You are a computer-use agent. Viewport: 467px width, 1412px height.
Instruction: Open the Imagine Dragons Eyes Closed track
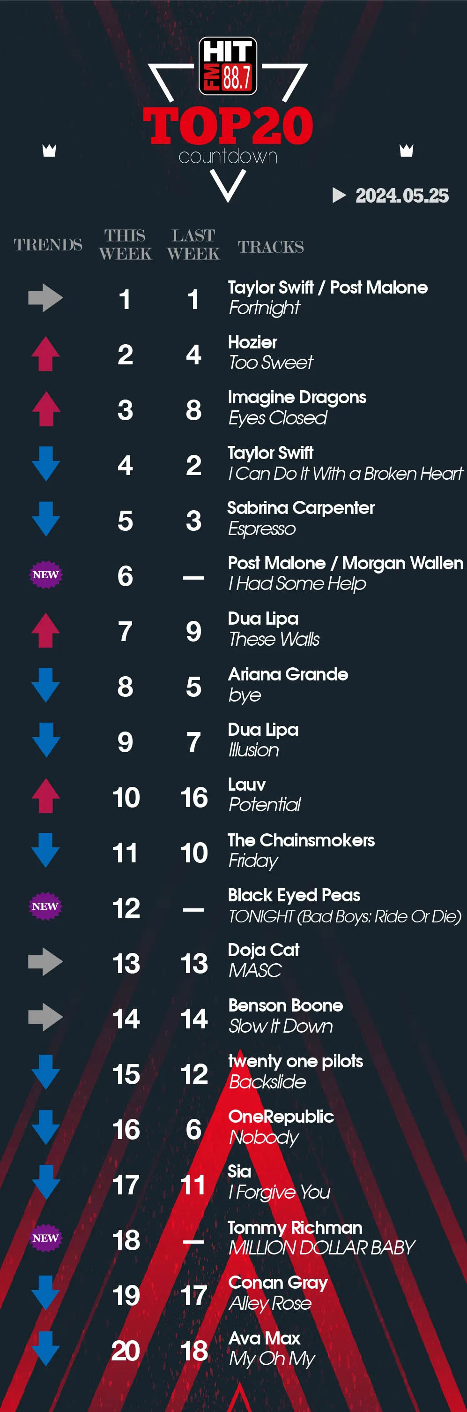pos(297,408)
